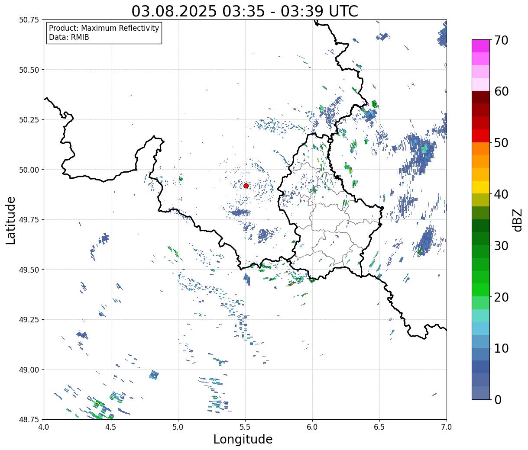Click the 'Data: RMIB' text
Image resolution: width=528 pixels, height=450 pixels.
(69, 37)
